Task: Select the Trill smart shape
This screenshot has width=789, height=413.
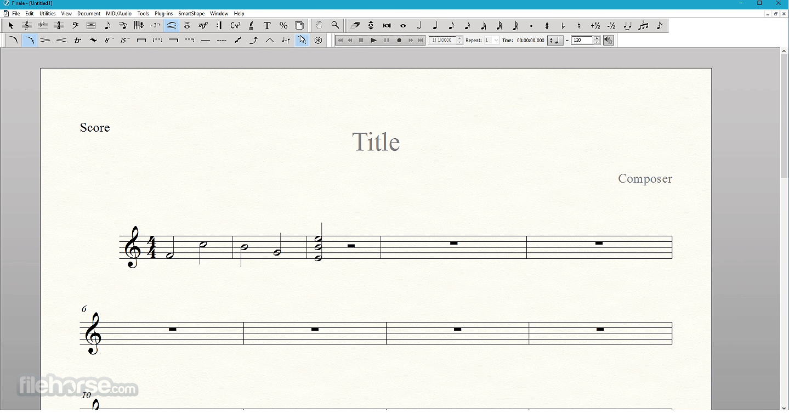Action: [x=77, y=40]
